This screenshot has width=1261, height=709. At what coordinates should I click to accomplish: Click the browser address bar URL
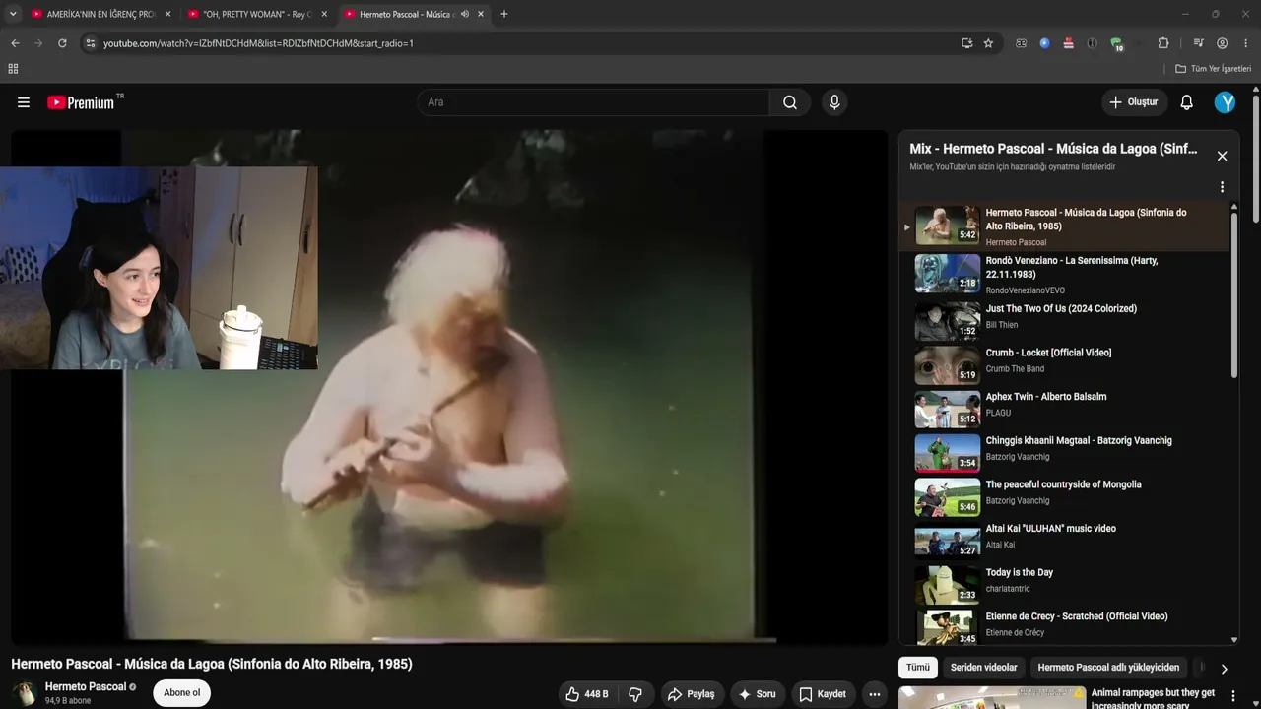pos(258,43)
